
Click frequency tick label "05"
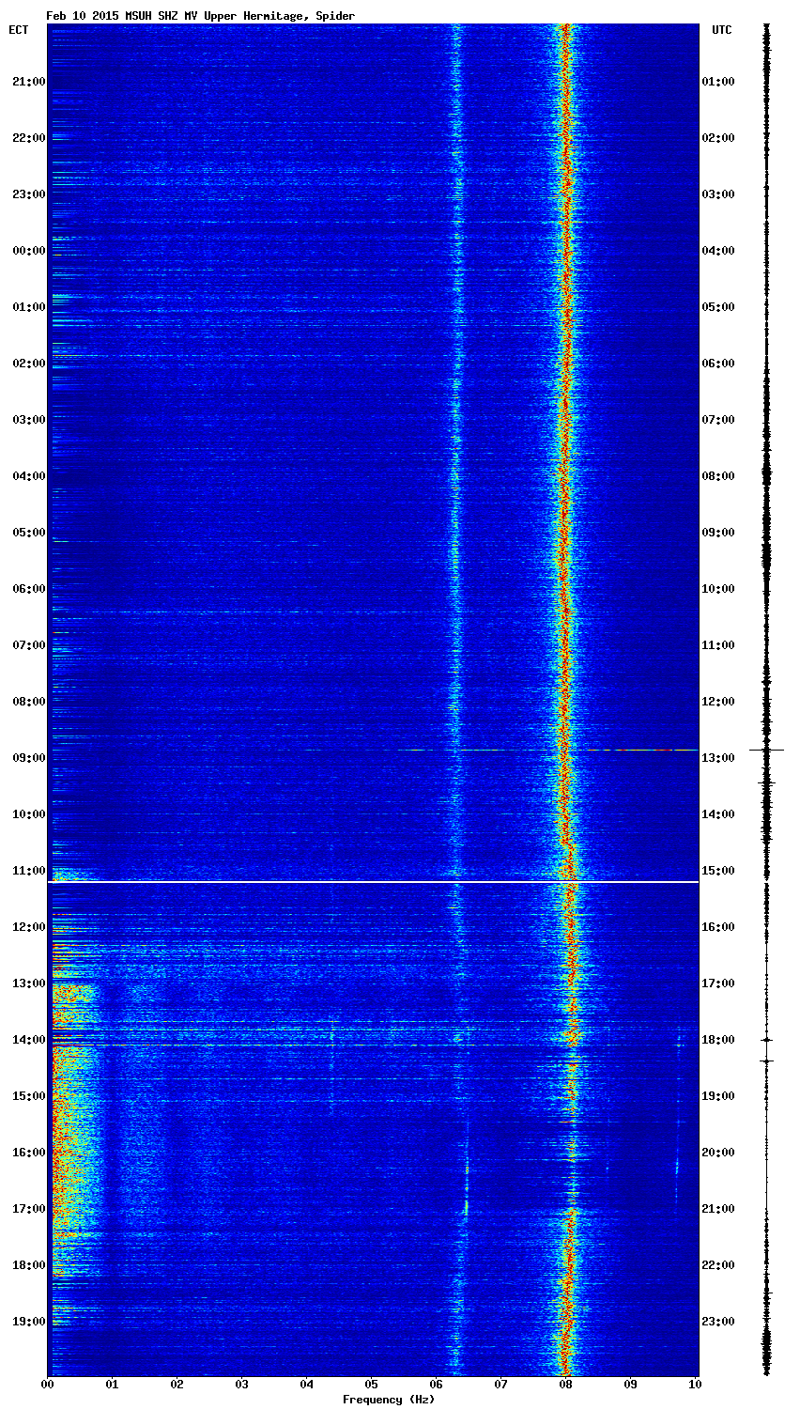point(371,1385)
